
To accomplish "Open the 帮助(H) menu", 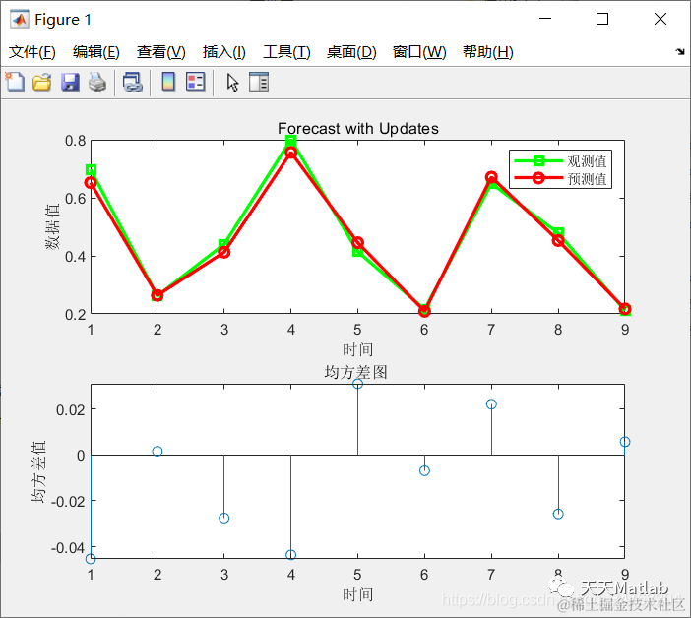I will pyautogui.click(x=487, y=52).
